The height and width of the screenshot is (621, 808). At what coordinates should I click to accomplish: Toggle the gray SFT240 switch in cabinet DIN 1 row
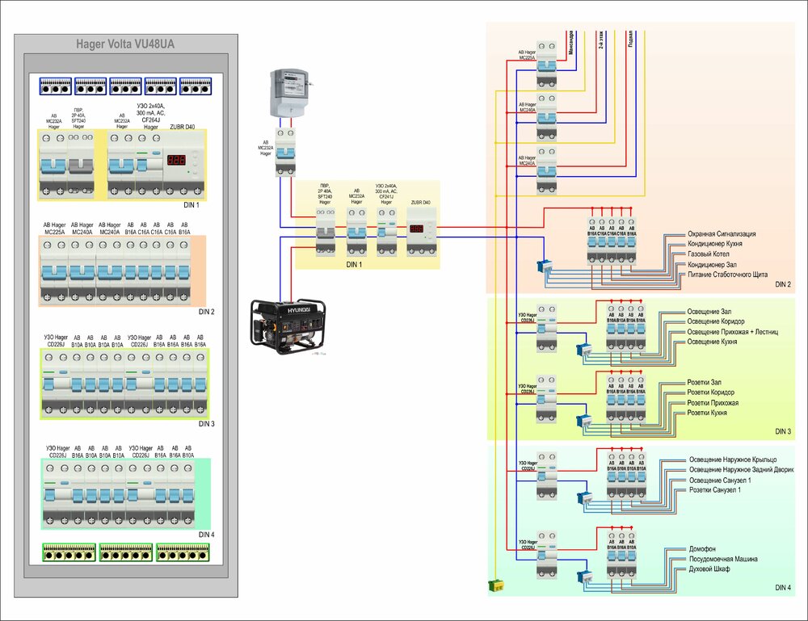pos(81,166)
